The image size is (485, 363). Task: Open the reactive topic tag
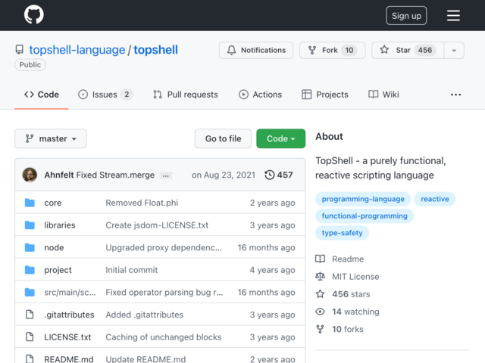coord(435,199)
